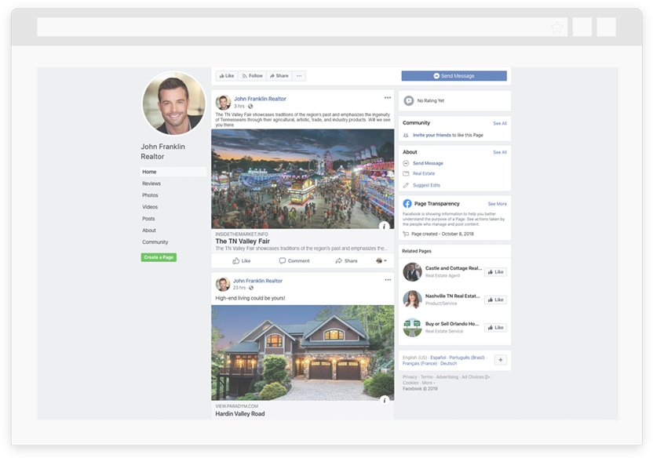Click the large John Franklin profile picture
653x476 pixels.
pyautogui.click(x=174, y=104)
